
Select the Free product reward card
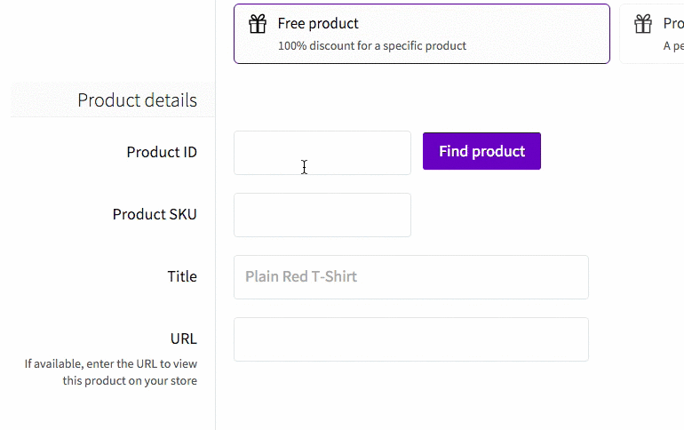coord(421,34)
